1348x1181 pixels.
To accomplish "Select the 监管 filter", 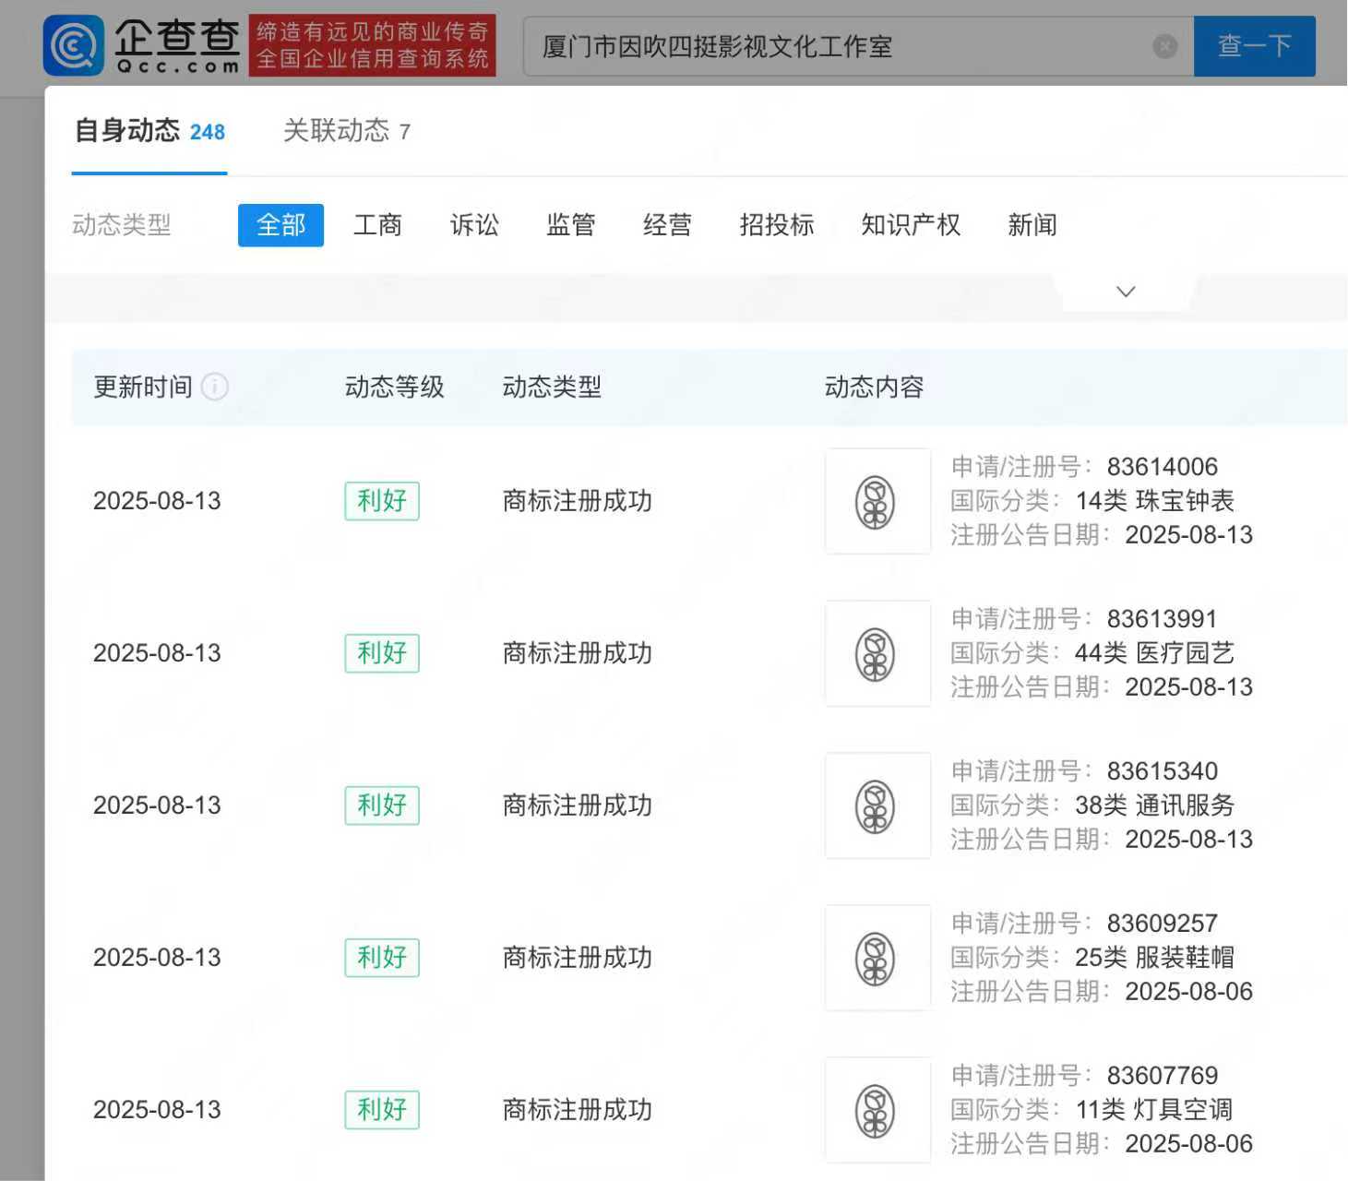I will [571, 225].
